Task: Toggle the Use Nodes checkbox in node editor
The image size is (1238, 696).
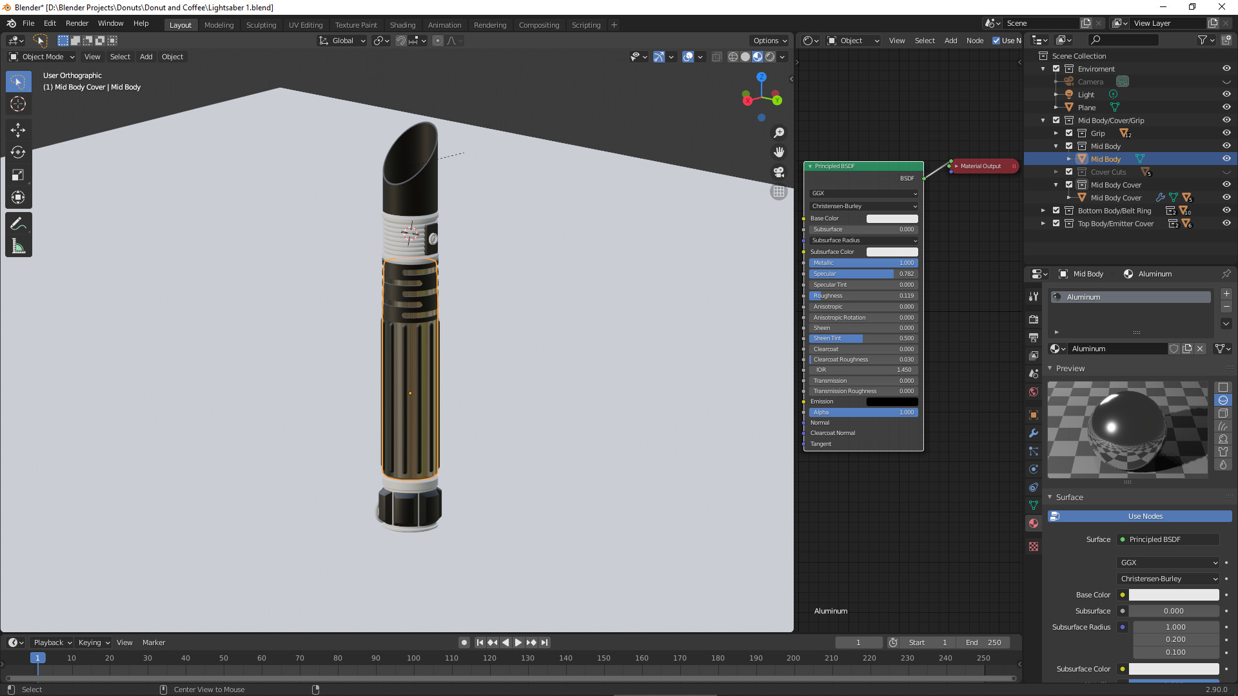Action: click(996, 41)
